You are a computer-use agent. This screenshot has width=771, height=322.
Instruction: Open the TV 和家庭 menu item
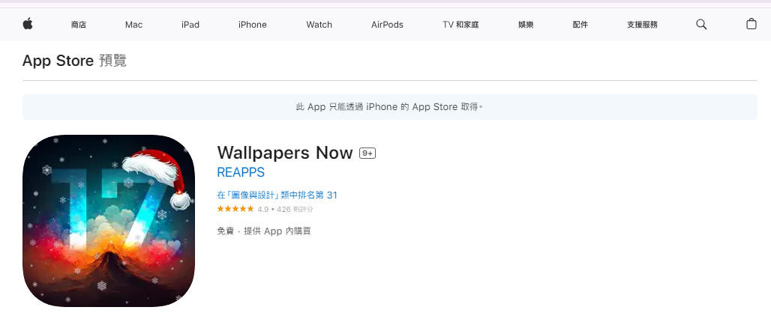(x=460, y=25)
